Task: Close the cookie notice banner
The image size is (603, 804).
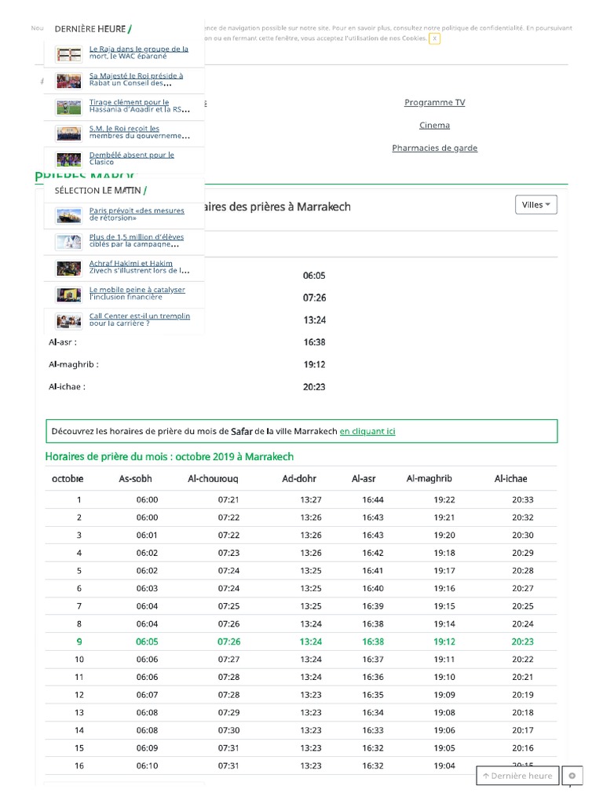Action: [434, 38]
